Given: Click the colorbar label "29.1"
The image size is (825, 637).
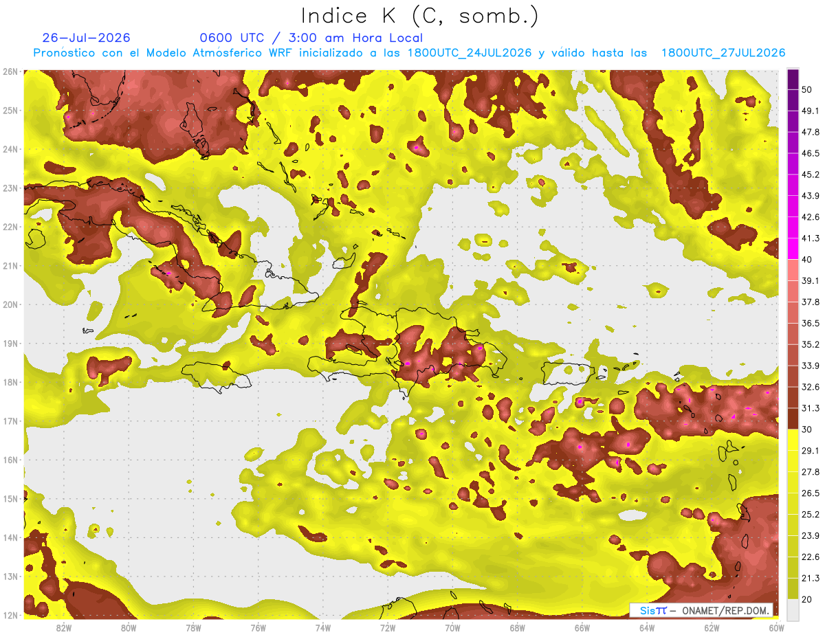Looking at the screenshot, I should tap(811, 450).
